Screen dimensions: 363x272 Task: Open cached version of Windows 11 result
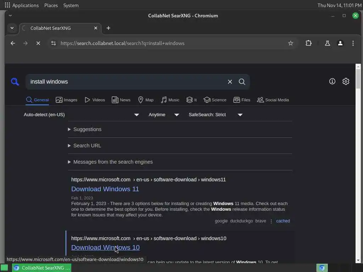[283, 221]
